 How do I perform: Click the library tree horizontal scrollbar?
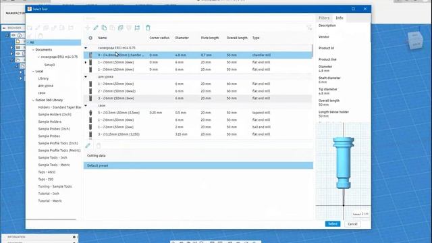pos(51,219)
